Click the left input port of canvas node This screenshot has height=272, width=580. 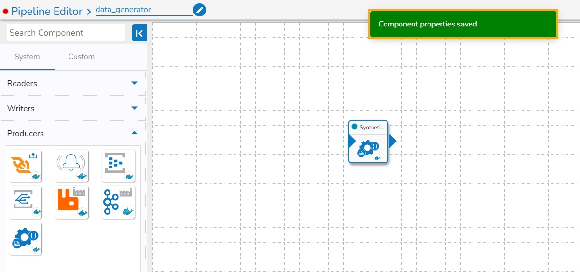click(352, 142)
